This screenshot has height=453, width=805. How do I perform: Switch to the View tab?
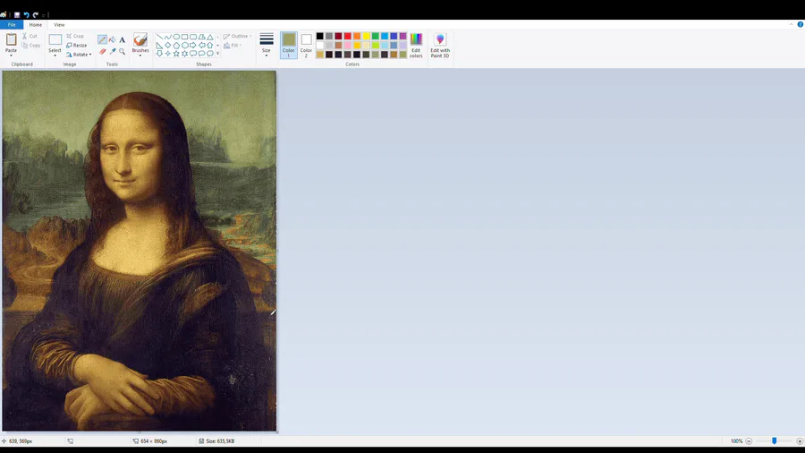[59, 25]
